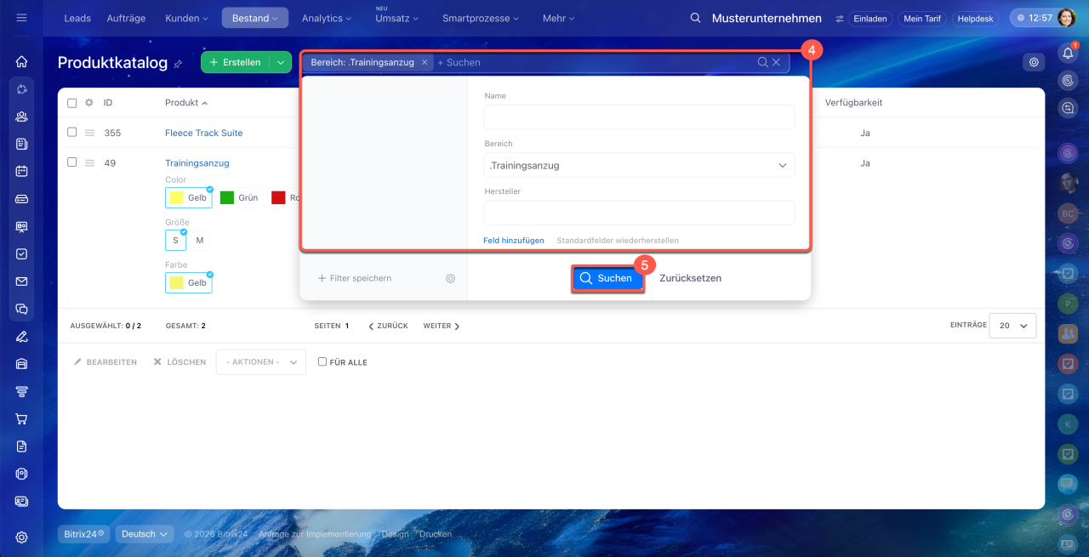Open the chat bubbles icon in left sidebar

click(x=22, y=309)
